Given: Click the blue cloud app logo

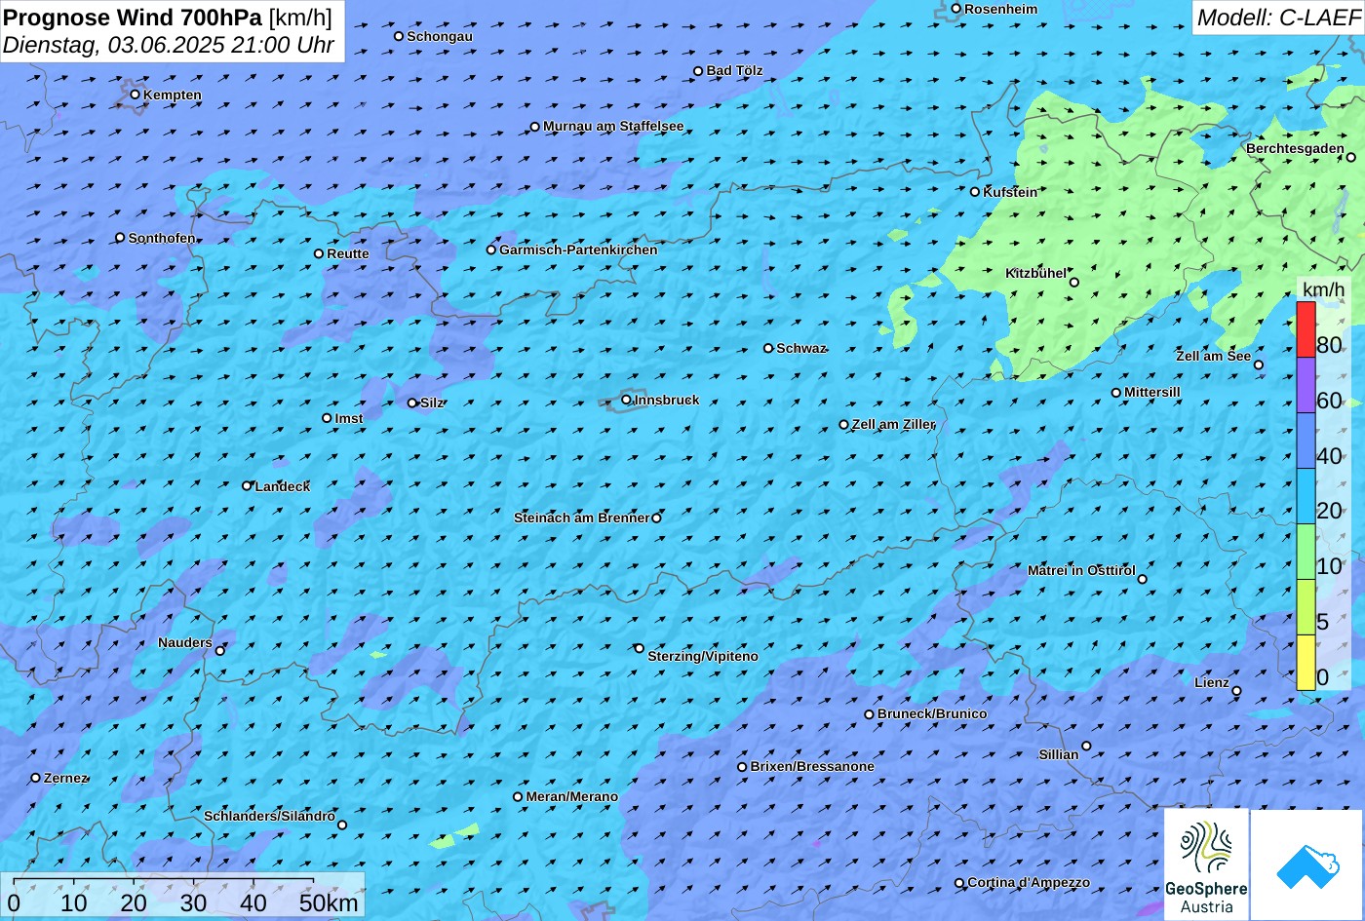Looking at the screenshot, I should coord(1308,864).
